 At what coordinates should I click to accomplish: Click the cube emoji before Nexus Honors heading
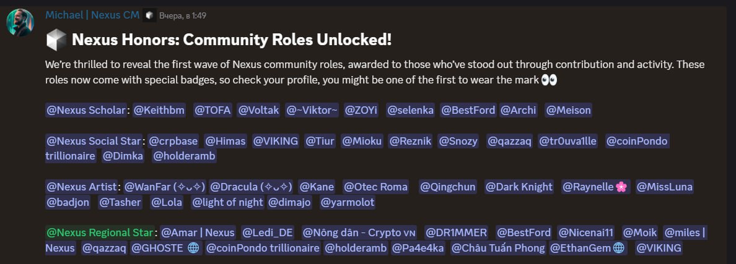click(56, 41)
